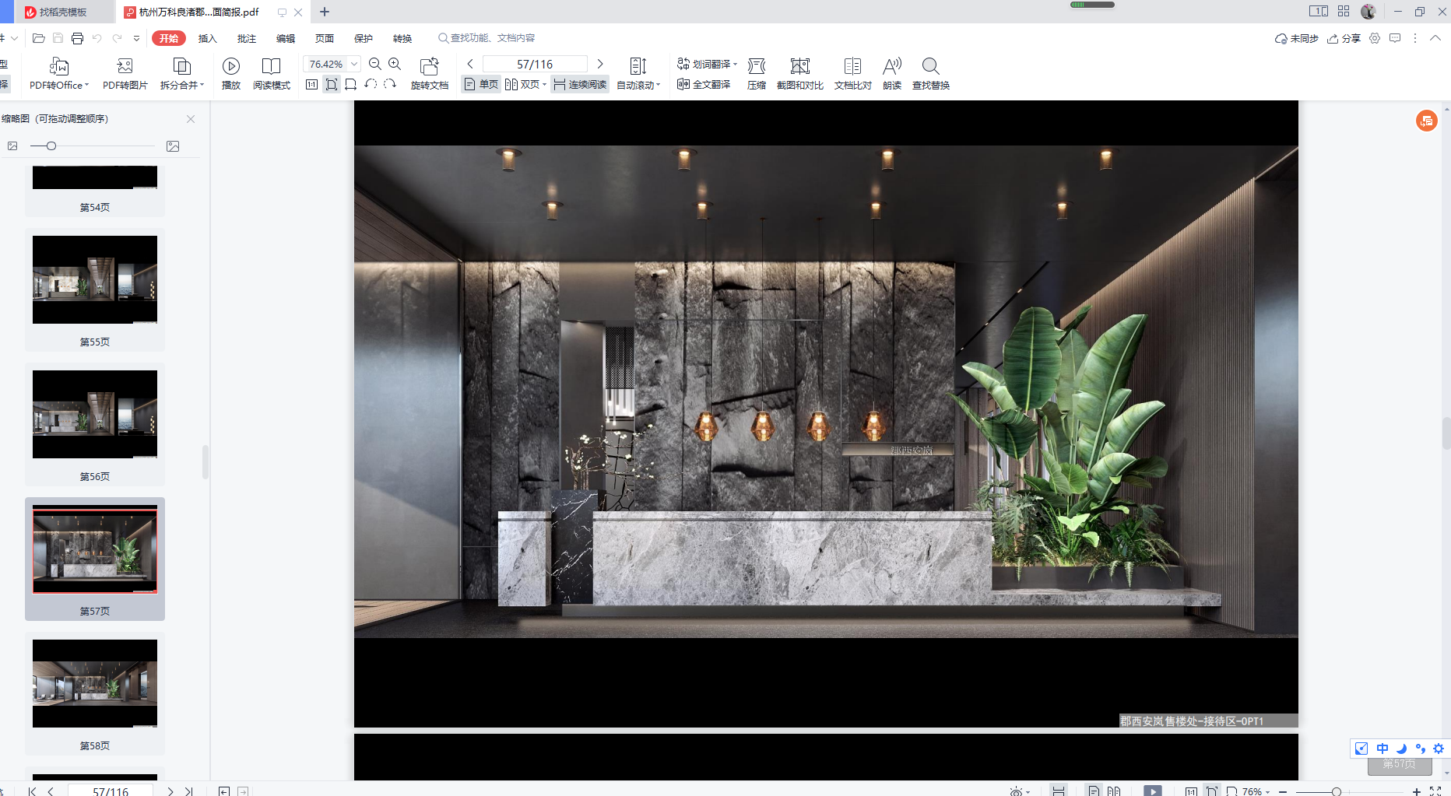The height and width of the screenshot is (796, 1451).
Task: Go to first page in status bar
Action: tap(32, 791)
